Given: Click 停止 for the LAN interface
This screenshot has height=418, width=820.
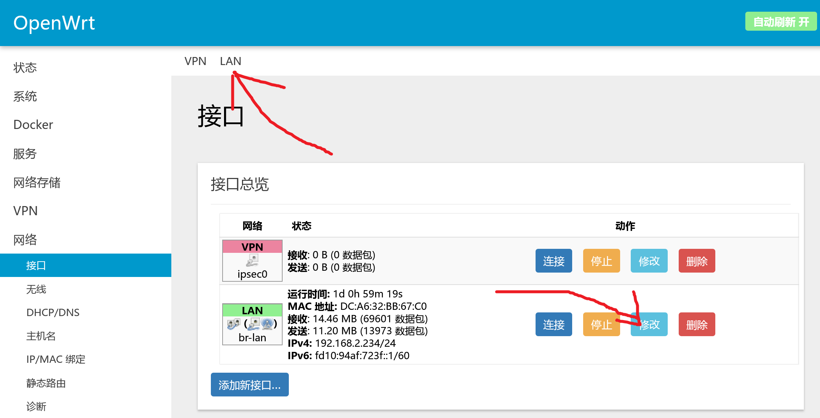Looking at the screenshot, I should point(601,324).
